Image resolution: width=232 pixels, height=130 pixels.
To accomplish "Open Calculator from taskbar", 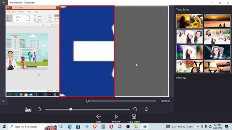I will [x=103, y=127].
